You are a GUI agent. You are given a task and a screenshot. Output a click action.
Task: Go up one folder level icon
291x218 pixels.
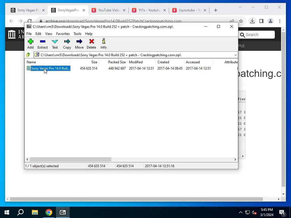click(28, 55)
